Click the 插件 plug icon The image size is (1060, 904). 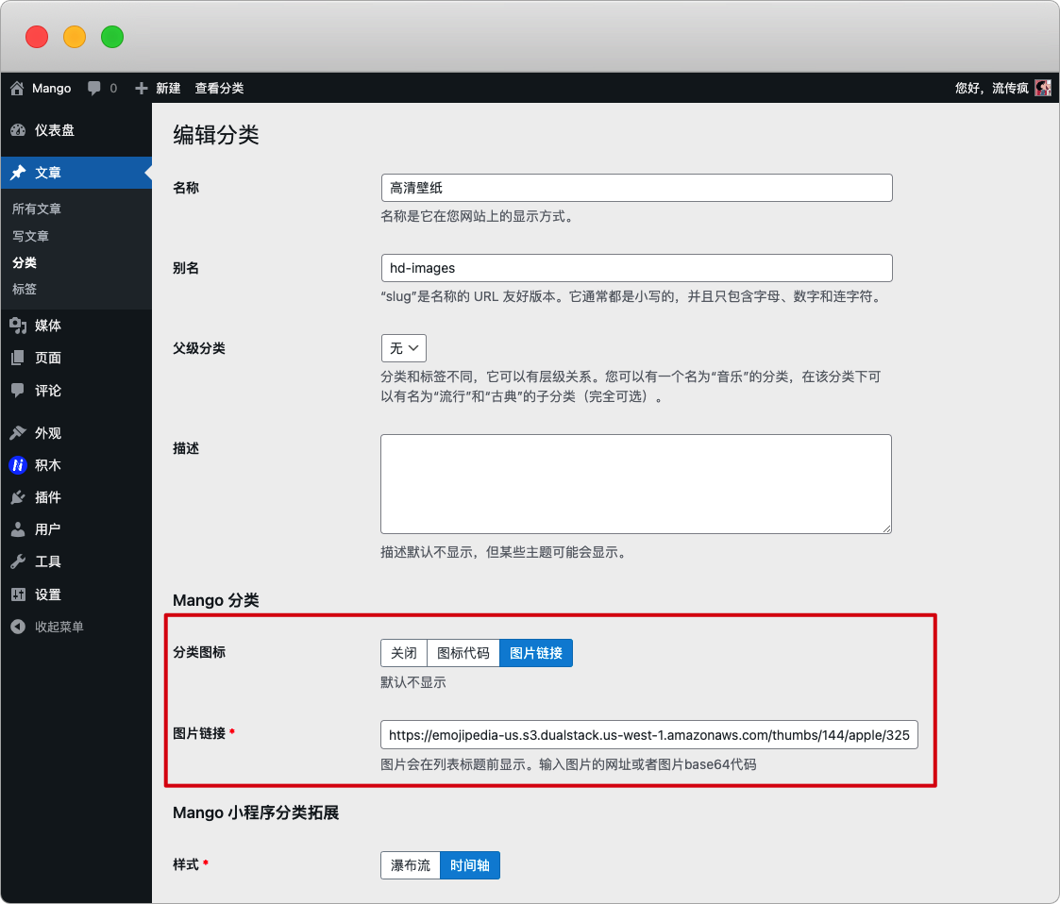pyautogui.click(x=18, y=497)
